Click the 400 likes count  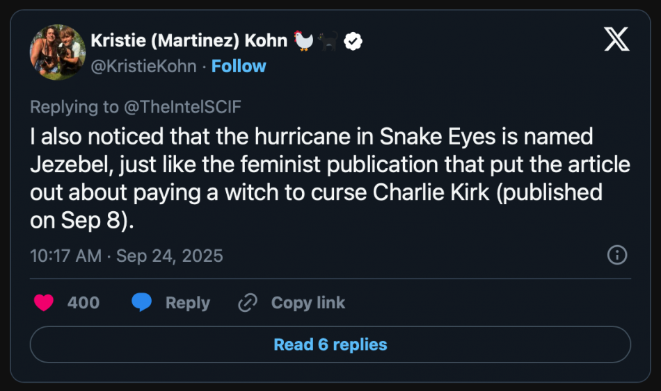pos(83,303)
